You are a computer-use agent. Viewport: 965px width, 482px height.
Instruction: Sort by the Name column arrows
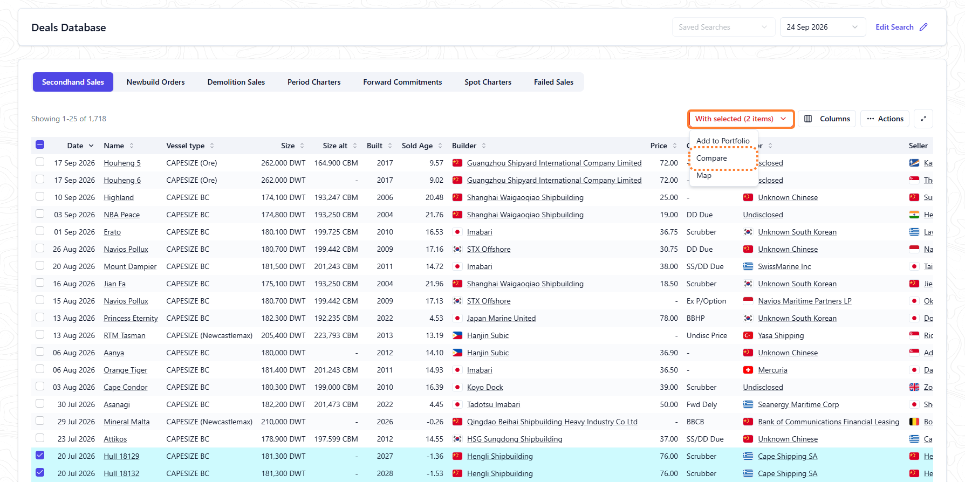(132, 146)
